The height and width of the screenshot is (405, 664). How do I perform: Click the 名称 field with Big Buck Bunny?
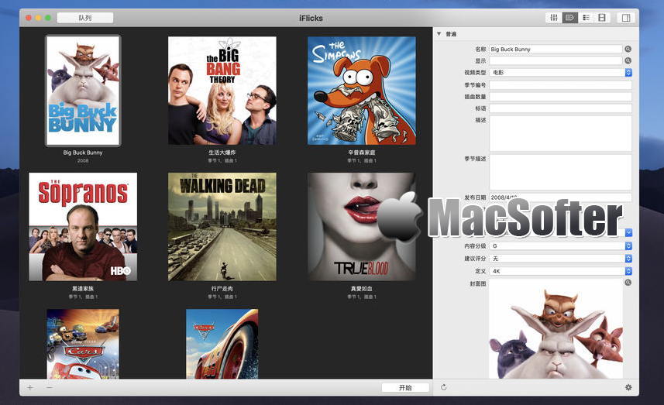(556, 49)
